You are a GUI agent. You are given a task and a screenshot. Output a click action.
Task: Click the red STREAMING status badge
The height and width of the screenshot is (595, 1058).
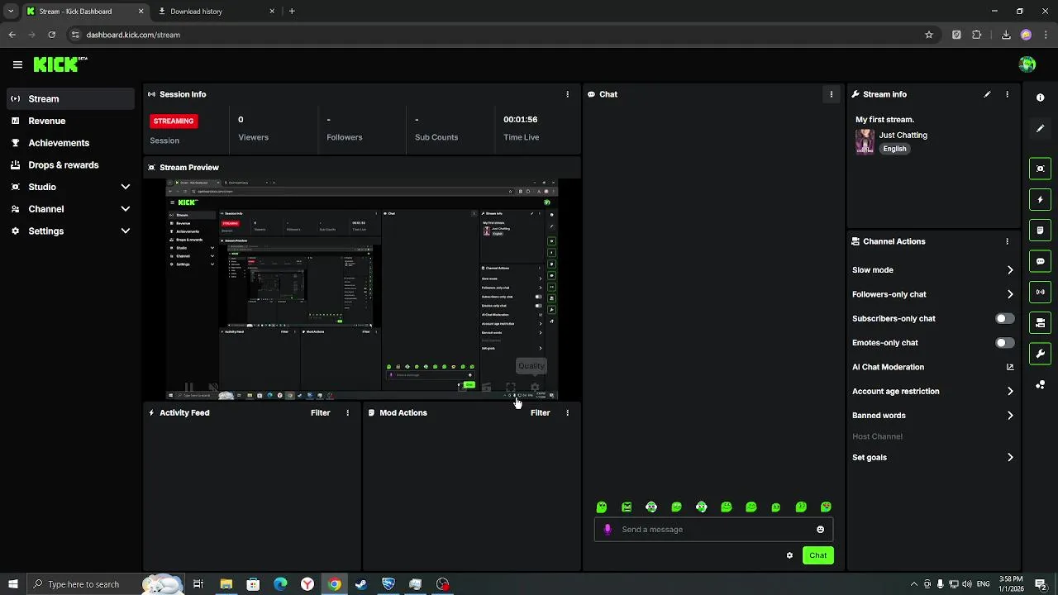pos(174,121)
